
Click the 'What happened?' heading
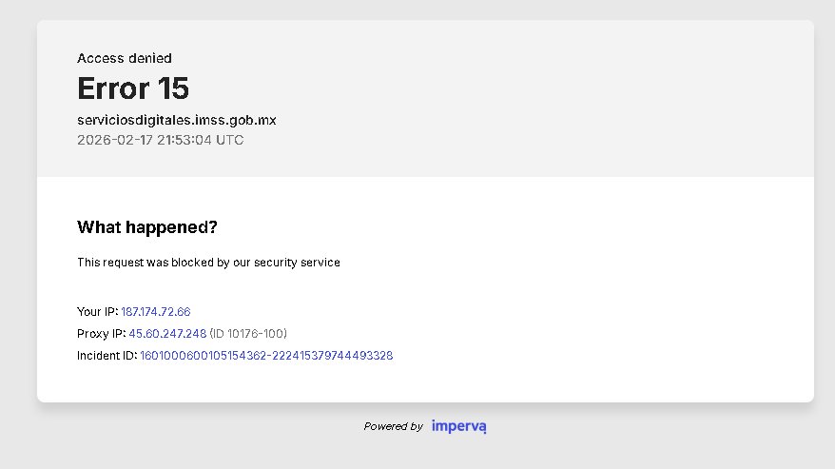pos(147,227)
